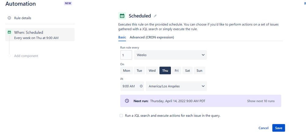Viewport: 306px width, 138px height.
Task: Toggle the Thu day selection off
Action: 165,71
